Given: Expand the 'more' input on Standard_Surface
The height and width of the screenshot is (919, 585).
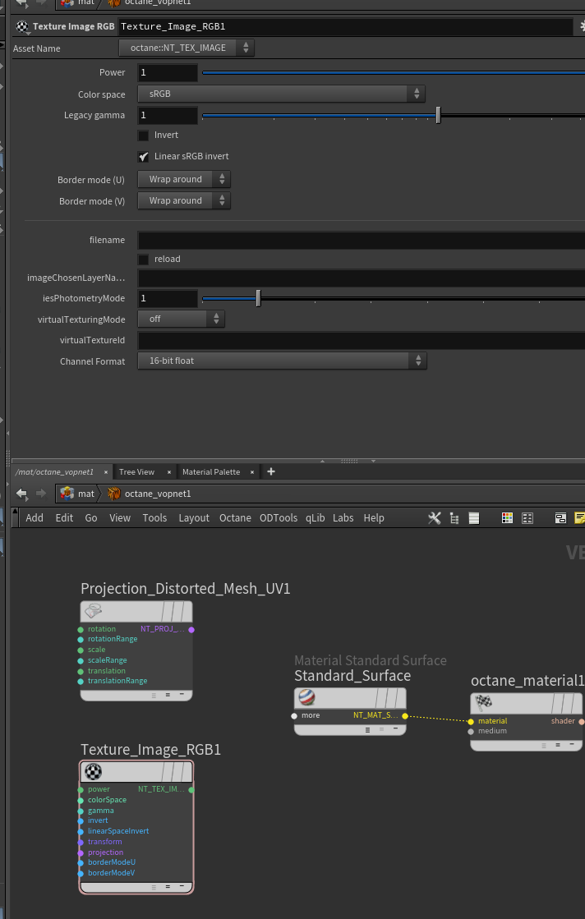Looking at the screenshot, I should coord(294,715).
